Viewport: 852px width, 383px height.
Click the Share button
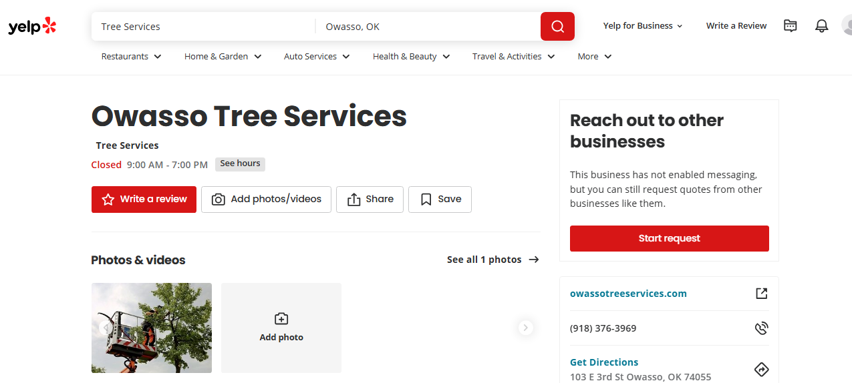point(370,200)
